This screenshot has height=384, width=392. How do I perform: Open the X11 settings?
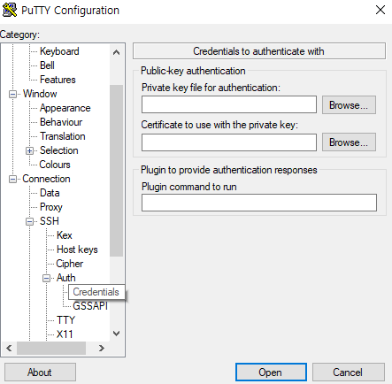click(65, 334)
